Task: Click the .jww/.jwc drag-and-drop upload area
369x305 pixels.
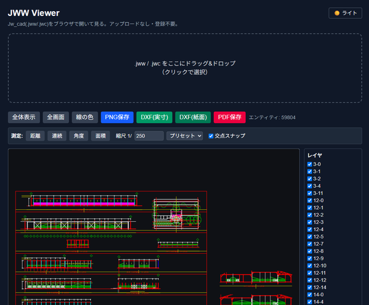Action: pos(185,68)
